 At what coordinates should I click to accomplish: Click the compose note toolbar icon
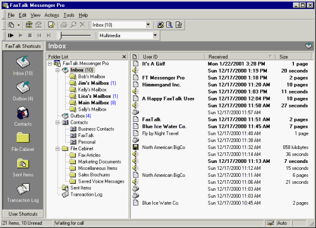(51, 25)
